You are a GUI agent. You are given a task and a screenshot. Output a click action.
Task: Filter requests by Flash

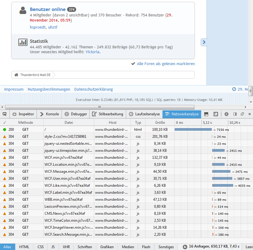tap(146, 247)
